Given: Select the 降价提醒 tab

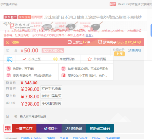Looking at the screenshot, I should [97, 59].
